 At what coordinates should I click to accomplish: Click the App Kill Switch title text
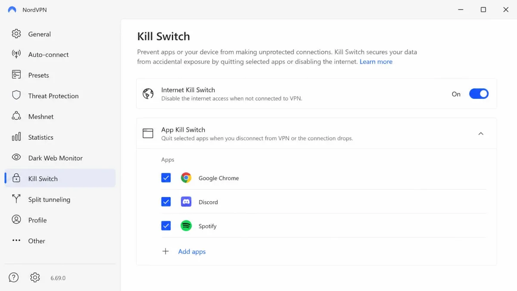[183, 129]
